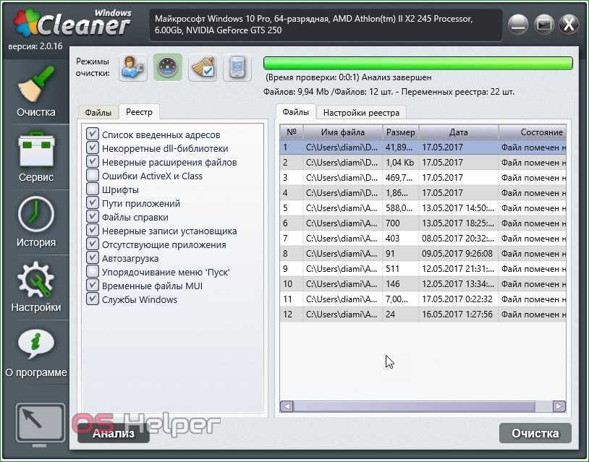Select row 9 with size 511

[x=423, y=269]
